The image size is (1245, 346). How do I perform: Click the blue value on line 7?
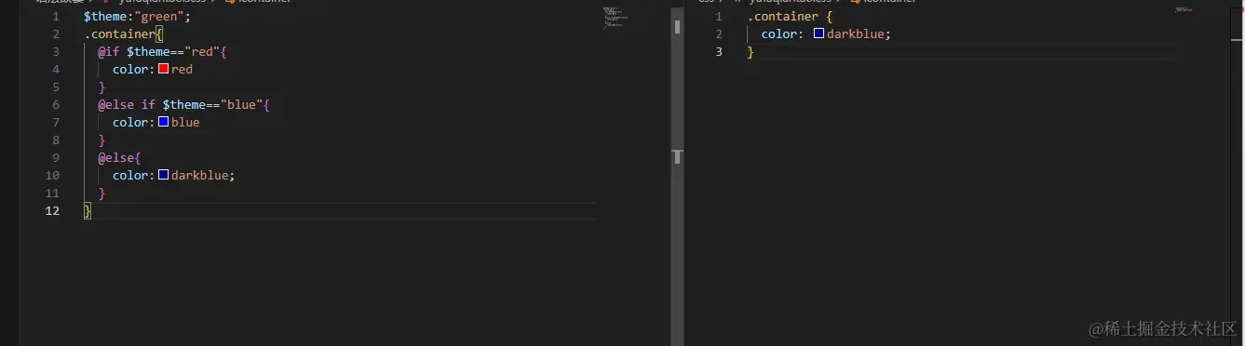[x=185, y=123]
